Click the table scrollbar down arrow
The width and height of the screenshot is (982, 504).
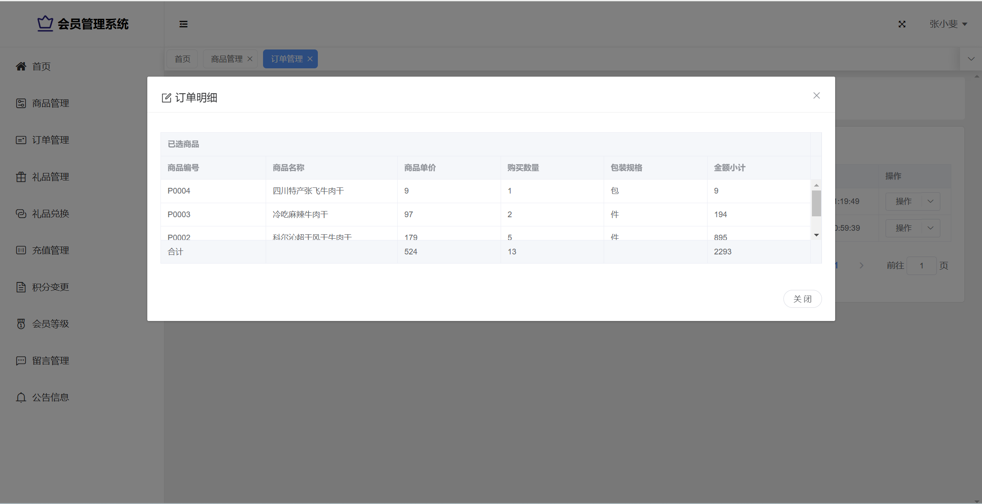point(816,235)
